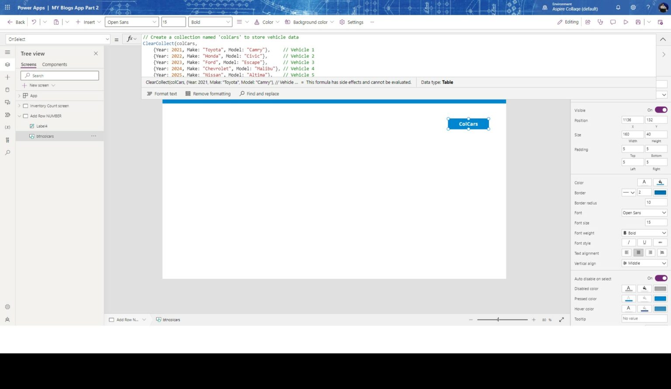Switch to the Components tab

[x=54, y=64]
